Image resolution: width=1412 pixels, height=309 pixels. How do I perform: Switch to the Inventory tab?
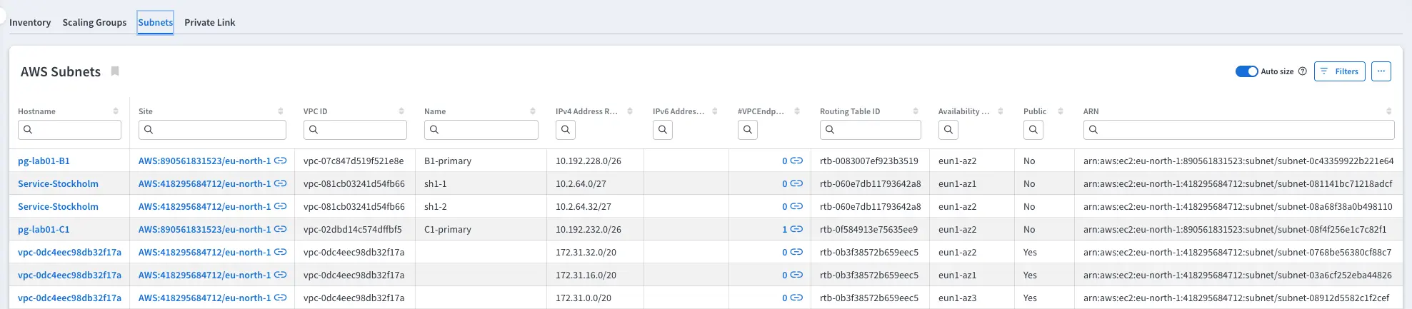[x=30, y=22]
